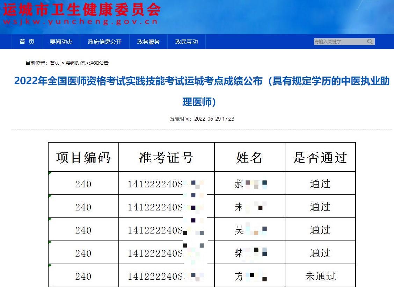Navigate to 政民互动 in the top menu

coord(187,42)
